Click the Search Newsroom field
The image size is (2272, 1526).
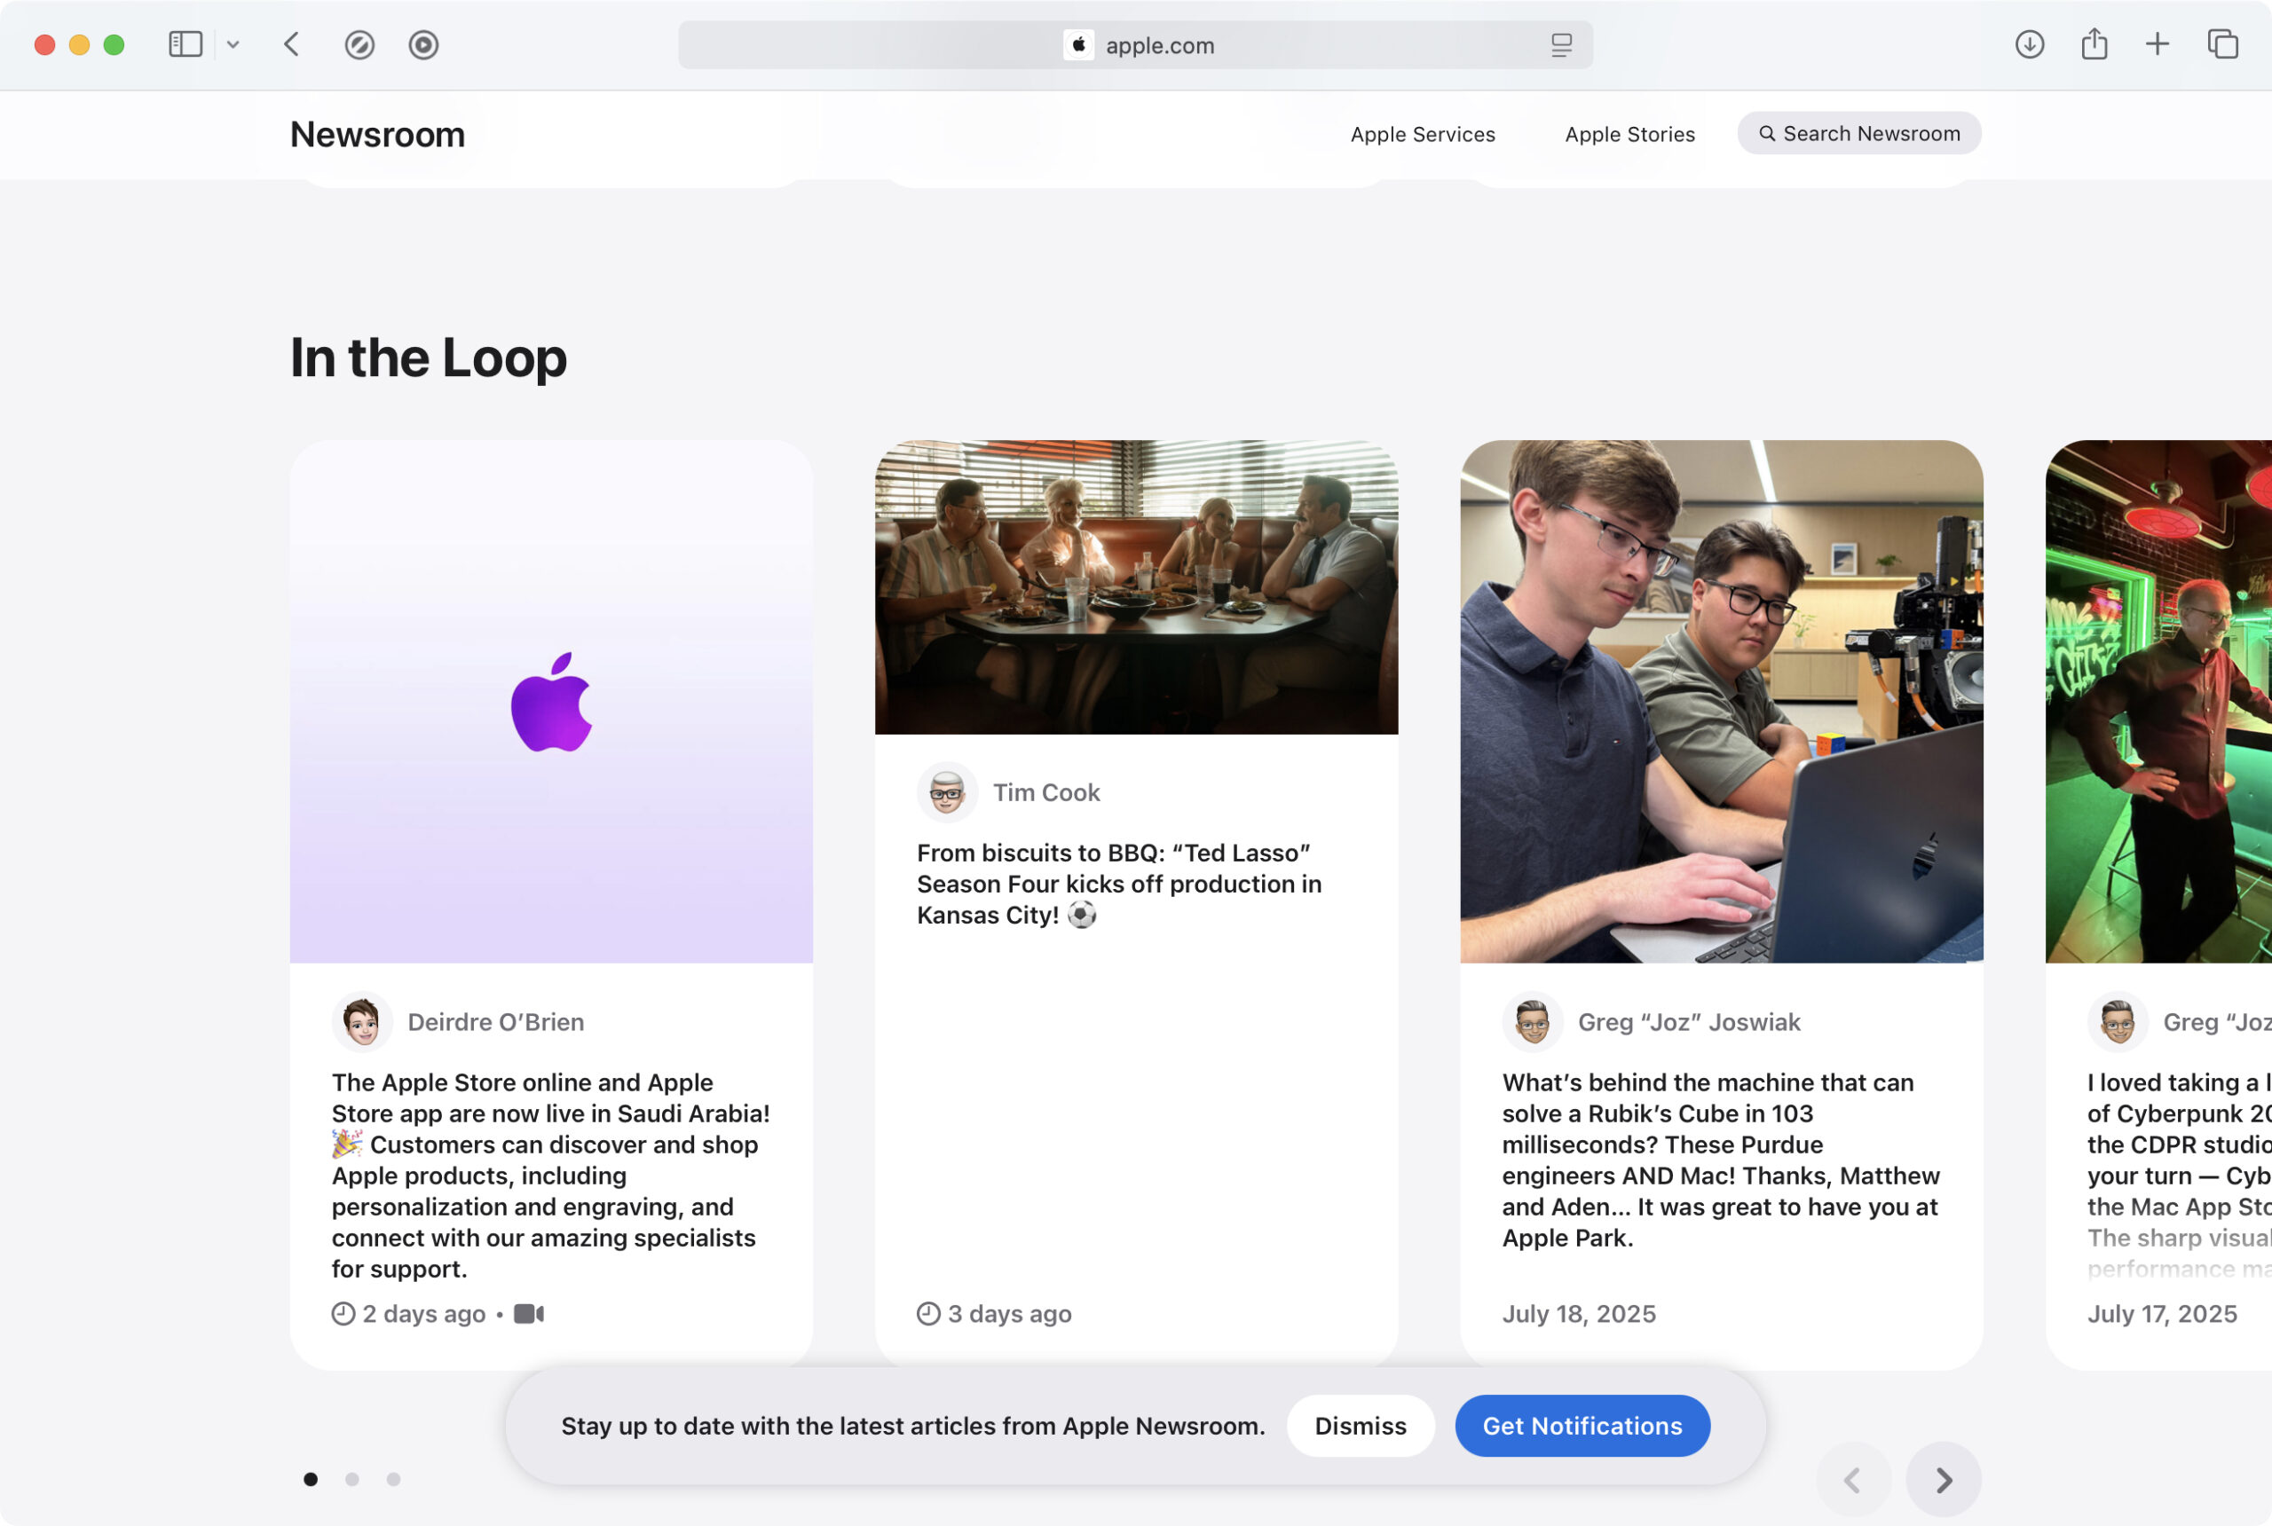click(1858, 133)
